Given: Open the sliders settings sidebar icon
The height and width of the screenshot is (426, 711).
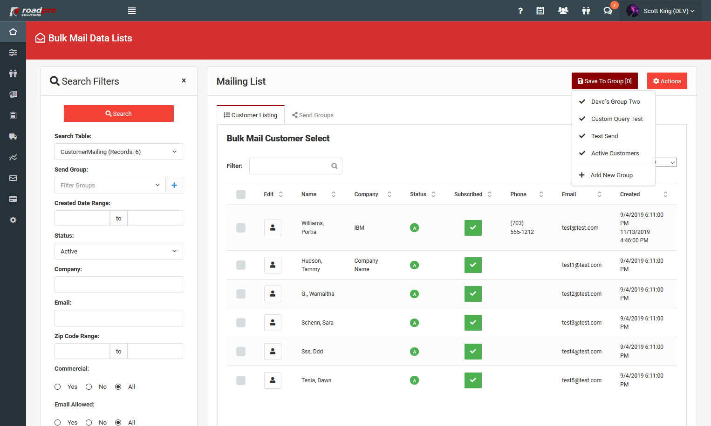Looking at the screenshot, I should click(x=13, y=53).
